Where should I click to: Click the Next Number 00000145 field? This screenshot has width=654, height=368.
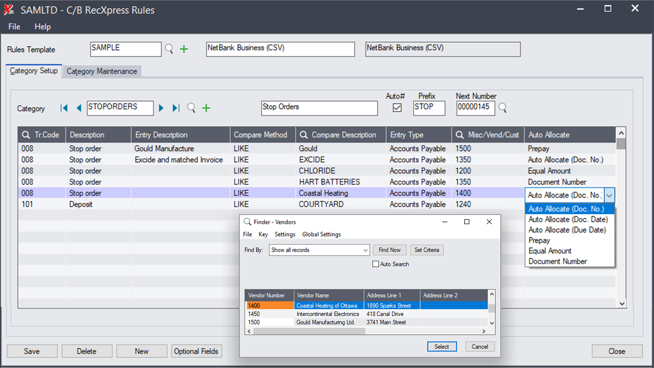click(x=476, y=108)
